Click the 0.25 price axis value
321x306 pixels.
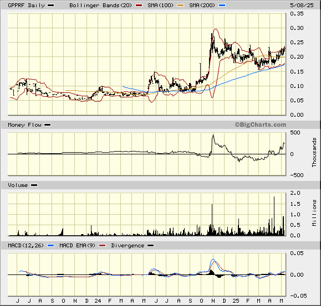pyautogui.click(x=297, y=43)
